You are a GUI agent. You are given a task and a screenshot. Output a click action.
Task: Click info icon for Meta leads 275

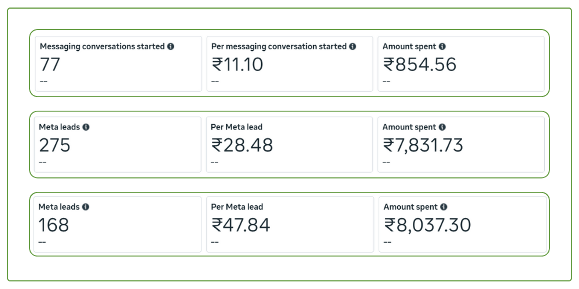click(86, 127)
